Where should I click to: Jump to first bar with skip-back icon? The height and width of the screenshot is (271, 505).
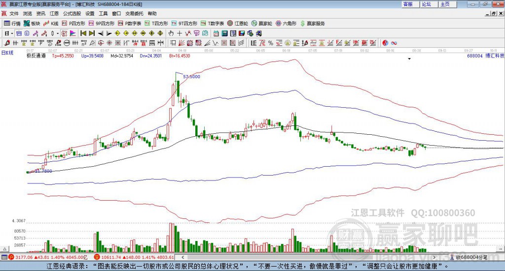point(83,33)
